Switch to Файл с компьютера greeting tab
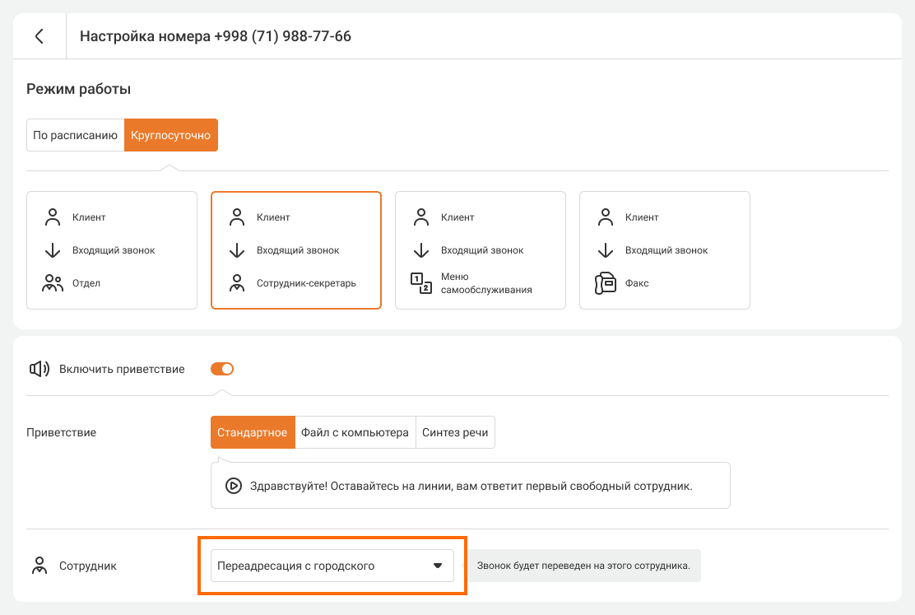Viewport: 915px width, 615px height. pyautogui.click(x=355, y=432)
